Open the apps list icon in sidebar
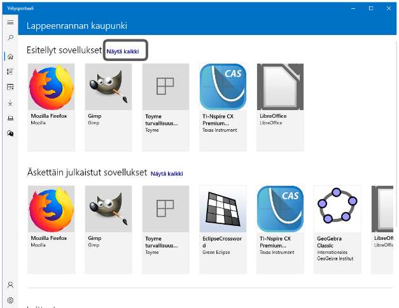 [10, 72]
